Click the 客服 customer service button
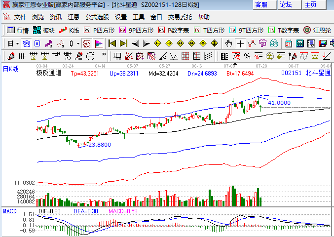The width and height of the screenshot is (334, 237). (265, 4)
